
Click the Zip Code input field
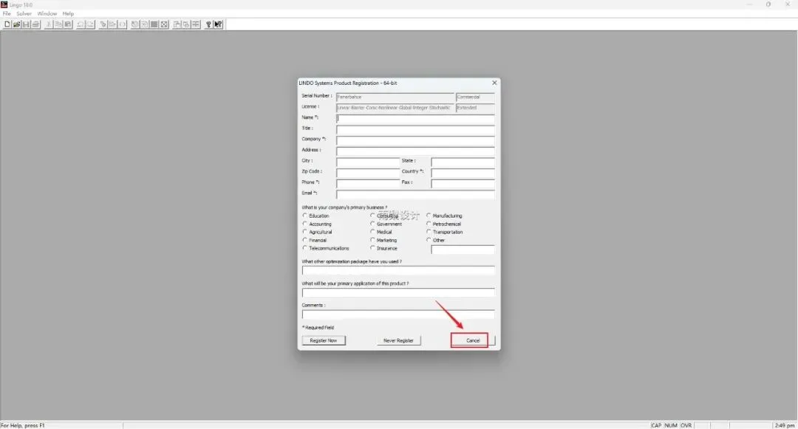point(368,172)
